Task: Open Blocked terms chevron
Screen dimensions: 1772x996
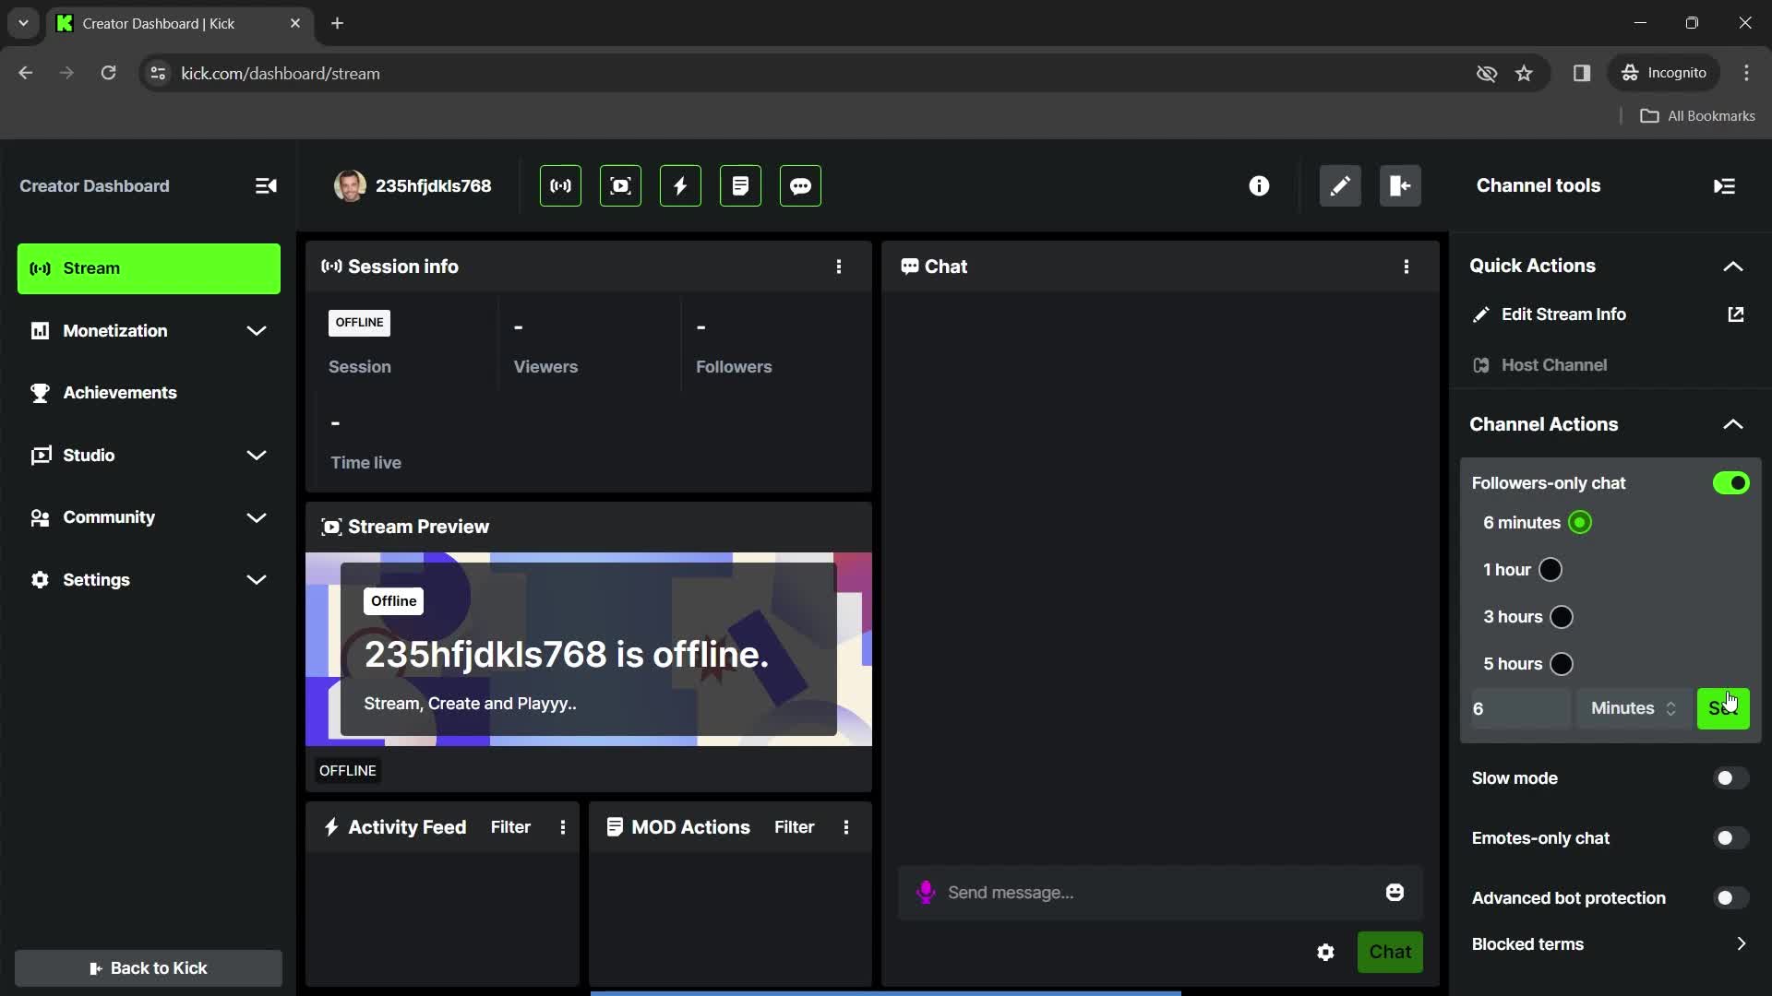Action: pyautogui.click(x=1741, y=944)
